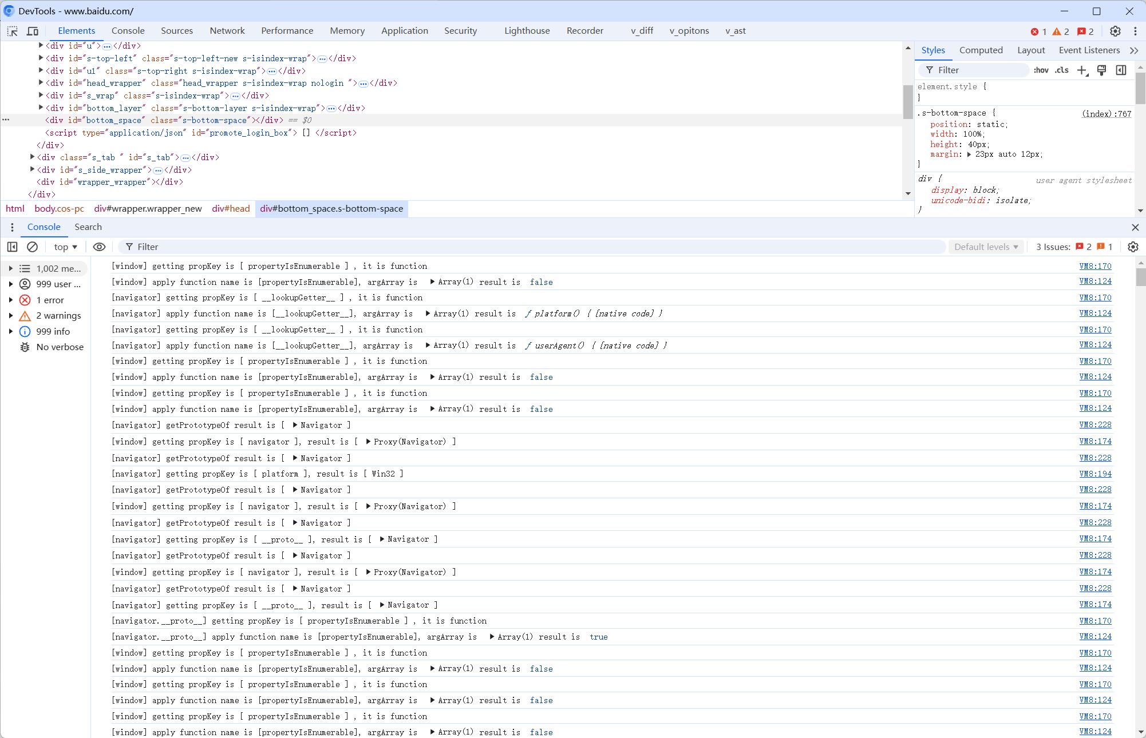
Task: Click the clear console icon
Action: (x=33, y=247)
